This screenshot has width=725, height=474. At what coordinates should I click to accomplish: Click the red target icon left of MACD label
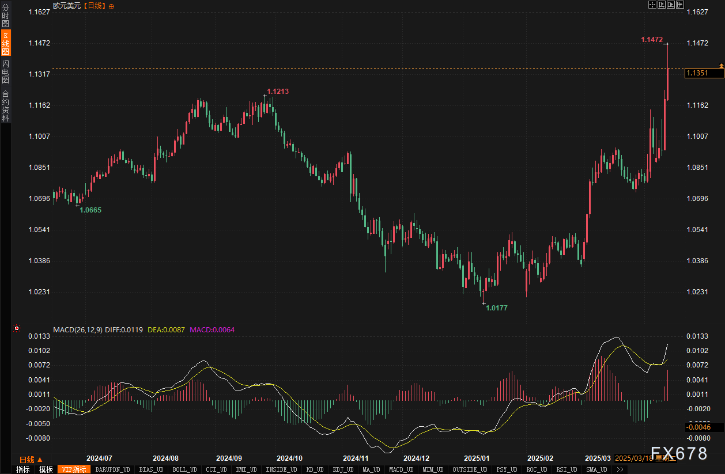(x=17, y=329)
